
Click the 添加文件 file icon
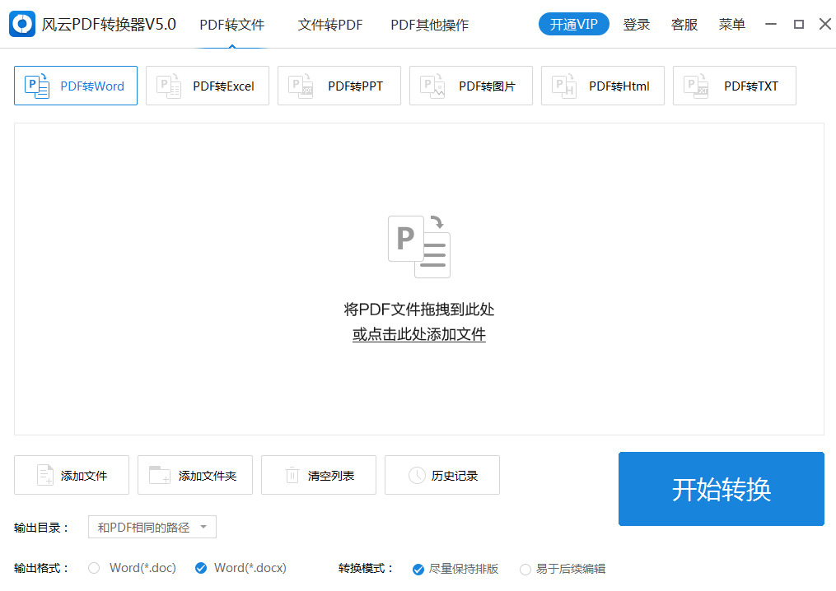pos(45,475)
